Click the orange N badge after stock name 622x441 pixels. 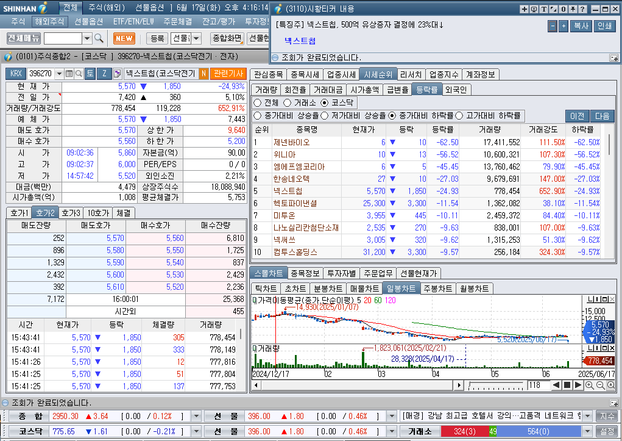(203, 73)
